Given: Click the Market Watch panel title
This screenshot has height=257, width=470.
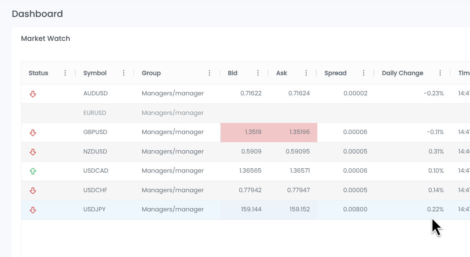Looking at the screenshot, I should [45, 38].
